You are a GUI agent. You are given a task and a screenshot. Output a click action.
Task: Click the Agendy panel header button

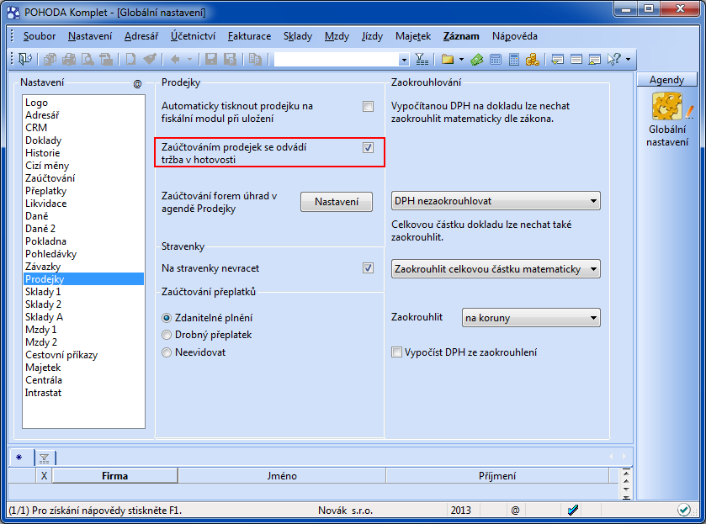pyautogui.click(x=666, y=80)
